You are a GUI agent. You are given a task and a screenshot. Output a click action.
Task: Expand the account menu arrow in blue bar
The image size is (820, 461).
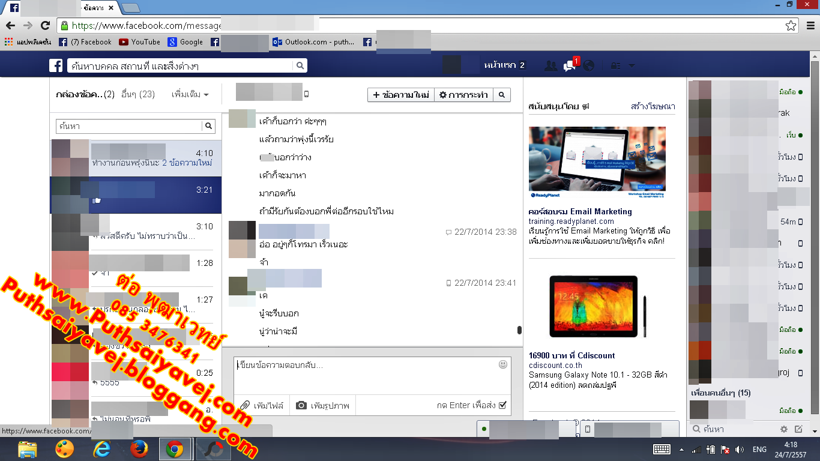coord(632,65)
